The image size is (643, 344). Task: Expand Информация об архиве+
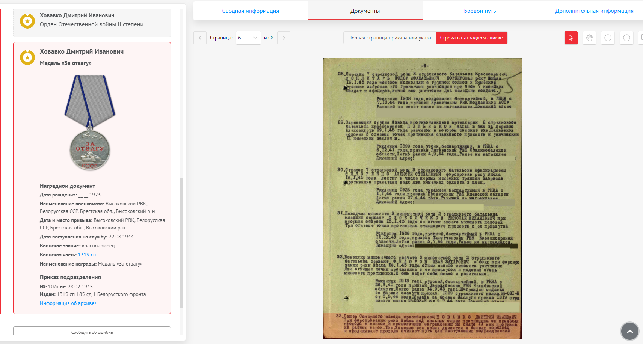click(68, 303)
